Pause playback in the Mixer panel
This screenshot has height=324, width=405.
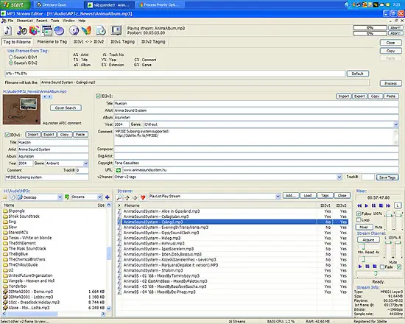[x=374, y=205]
